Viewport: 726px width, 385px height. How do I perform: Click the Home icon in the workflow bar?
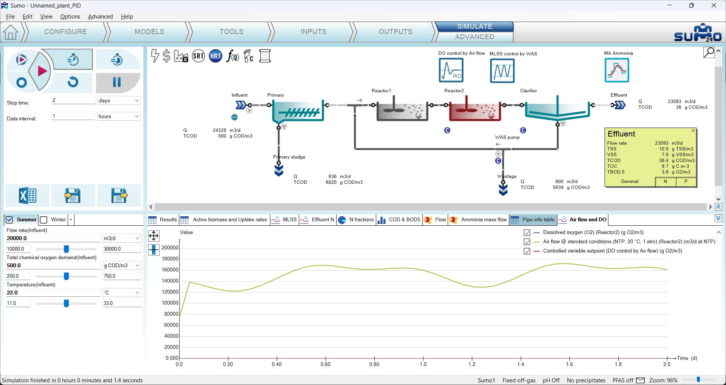pos(11,32)
